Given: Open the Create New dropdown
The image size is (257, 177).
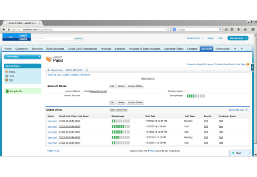Looking at the screenshot, I should pos(23,57).
